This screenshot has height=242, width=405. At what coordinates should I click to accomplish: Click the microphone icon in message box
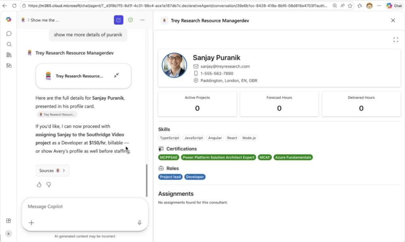click(x=140, y=223)
